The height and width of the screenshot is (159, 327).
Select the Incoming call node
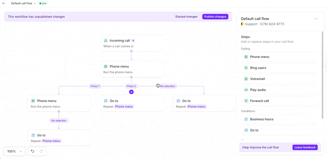click(131, 43)
